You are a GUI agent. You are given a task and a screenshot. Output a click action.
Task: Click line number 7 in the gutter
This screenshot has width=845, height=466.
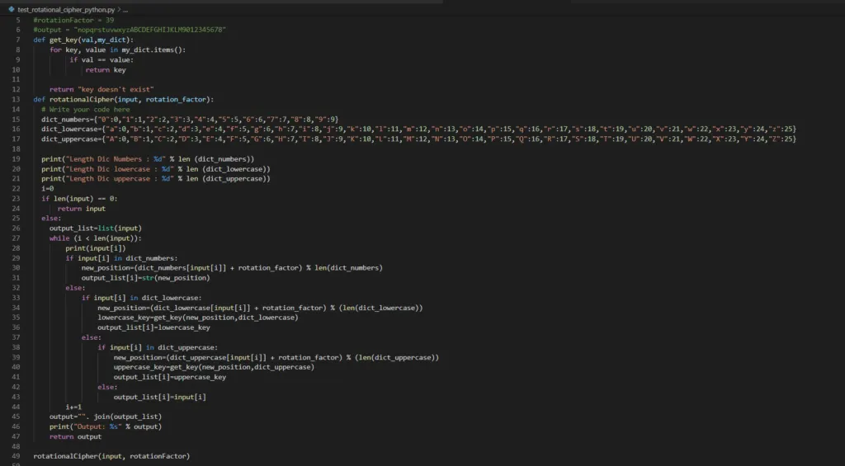point(18,40)
